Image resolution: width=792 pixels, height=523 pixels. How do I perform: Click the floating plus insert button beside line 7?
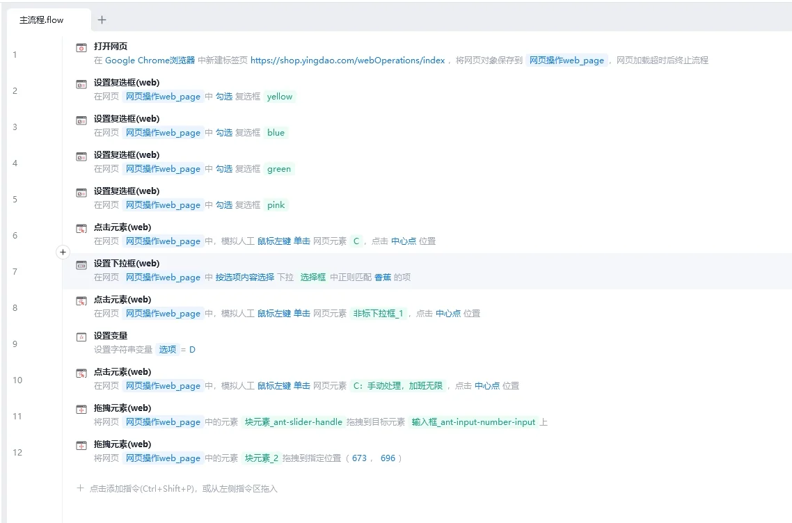63,252
